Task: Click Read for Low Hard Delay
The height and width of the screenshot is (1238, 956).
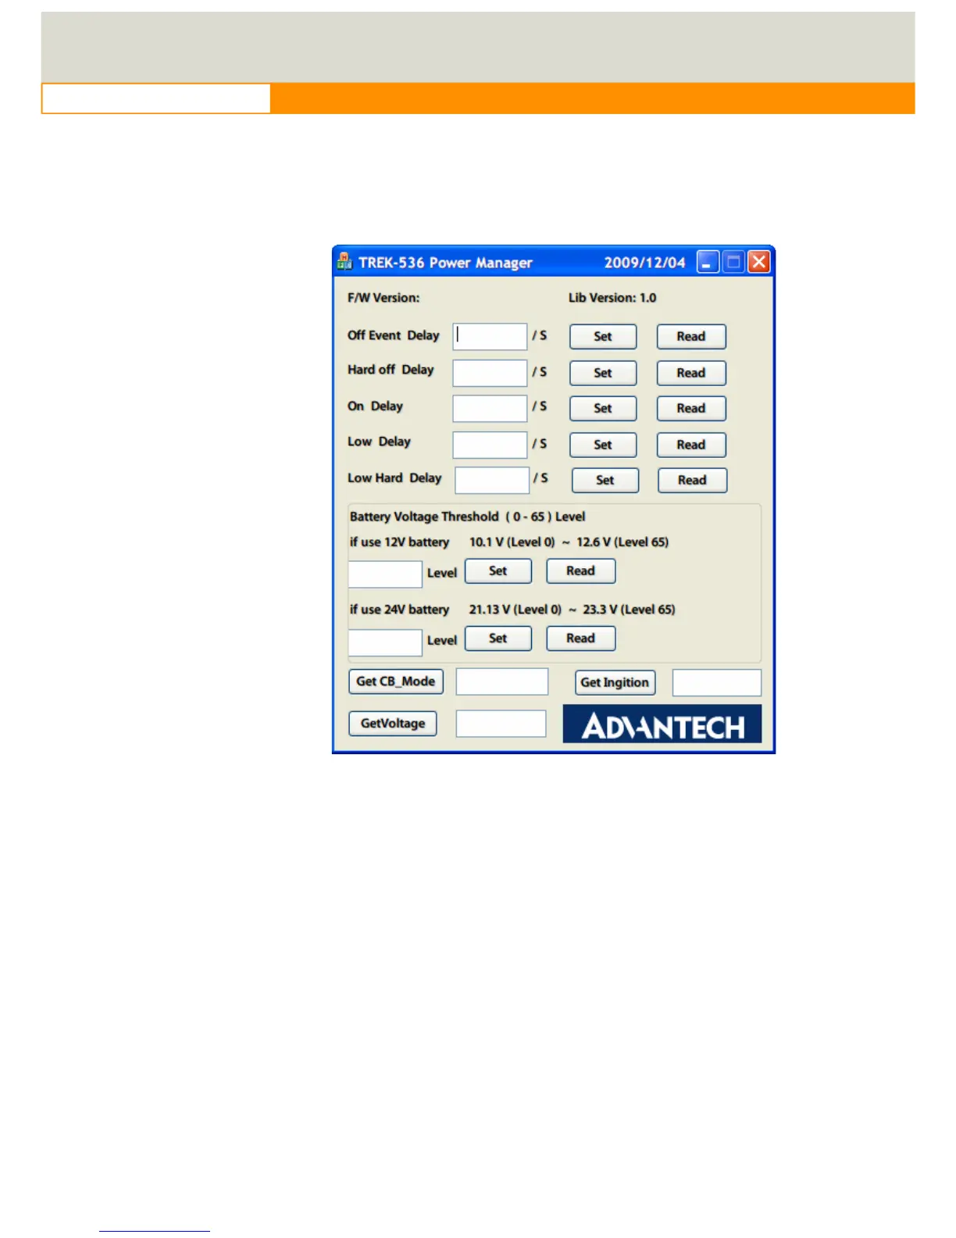Action: tap(693, 481)
